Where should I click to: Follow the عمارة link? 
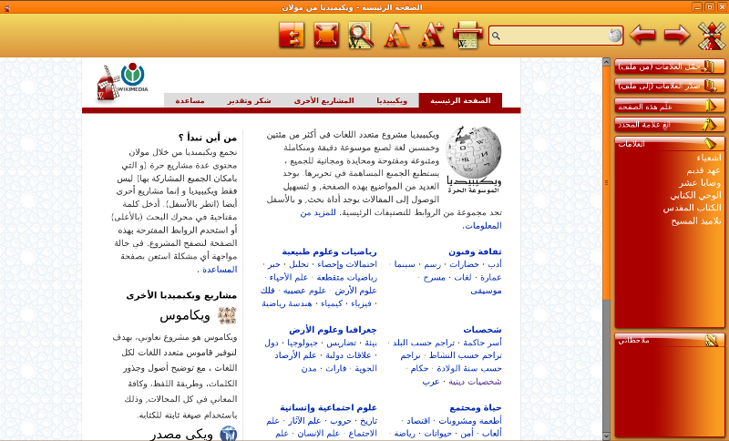[491, 277]
